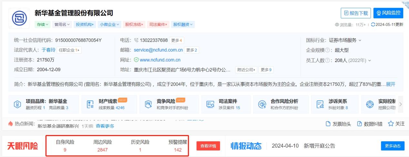
Task: Expand the 曾用名 tag dropdown
Action: click(62, 24)
